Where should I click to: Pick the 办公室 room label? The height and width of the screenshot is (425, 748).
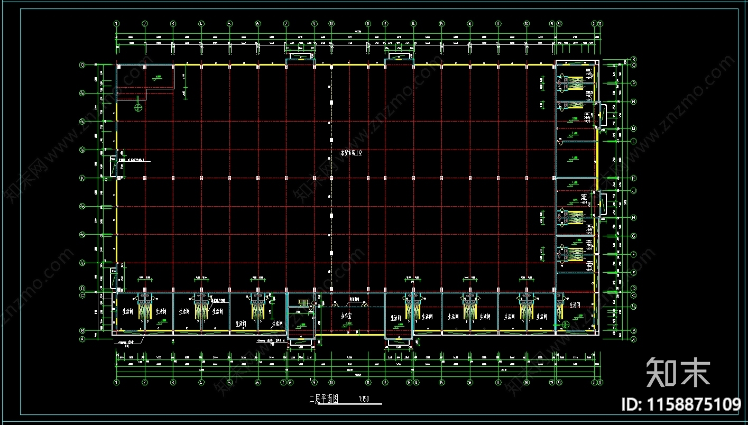346,316
